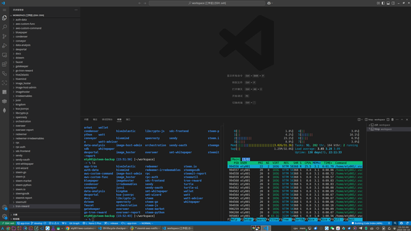411x231 pixels.
Task: Click Building Code Index progress status
Action: pos(367,223)
